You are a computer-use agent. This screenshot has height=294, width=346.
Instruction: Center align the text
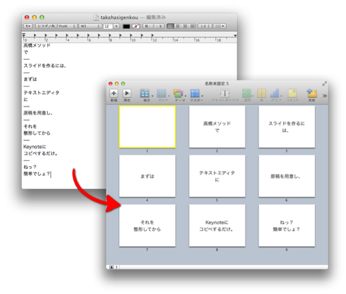178,26
